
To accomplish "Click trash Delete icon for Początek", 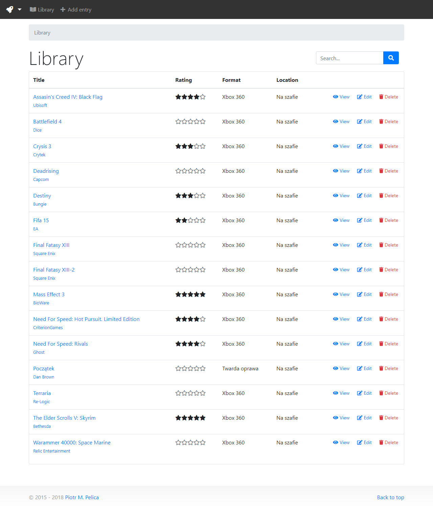I will pos(381,368).
